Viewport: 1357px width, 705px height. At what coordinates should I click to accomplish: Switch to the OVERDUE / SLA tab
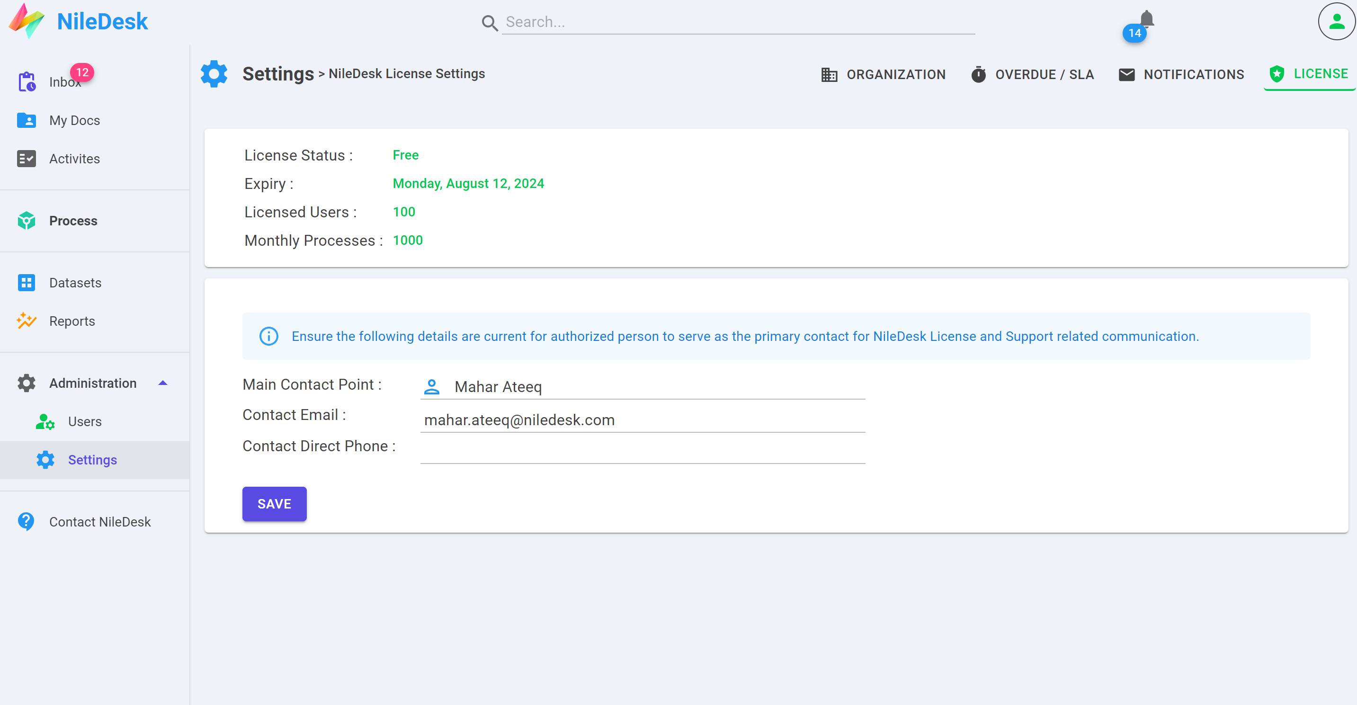point(1033,75)
